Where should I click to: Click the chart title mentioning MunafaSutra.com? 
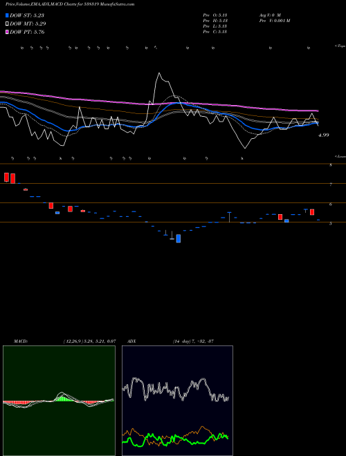coord(70,4)
